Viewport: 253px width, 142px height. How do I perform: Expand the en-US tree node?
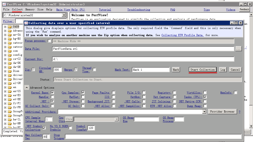5,91
